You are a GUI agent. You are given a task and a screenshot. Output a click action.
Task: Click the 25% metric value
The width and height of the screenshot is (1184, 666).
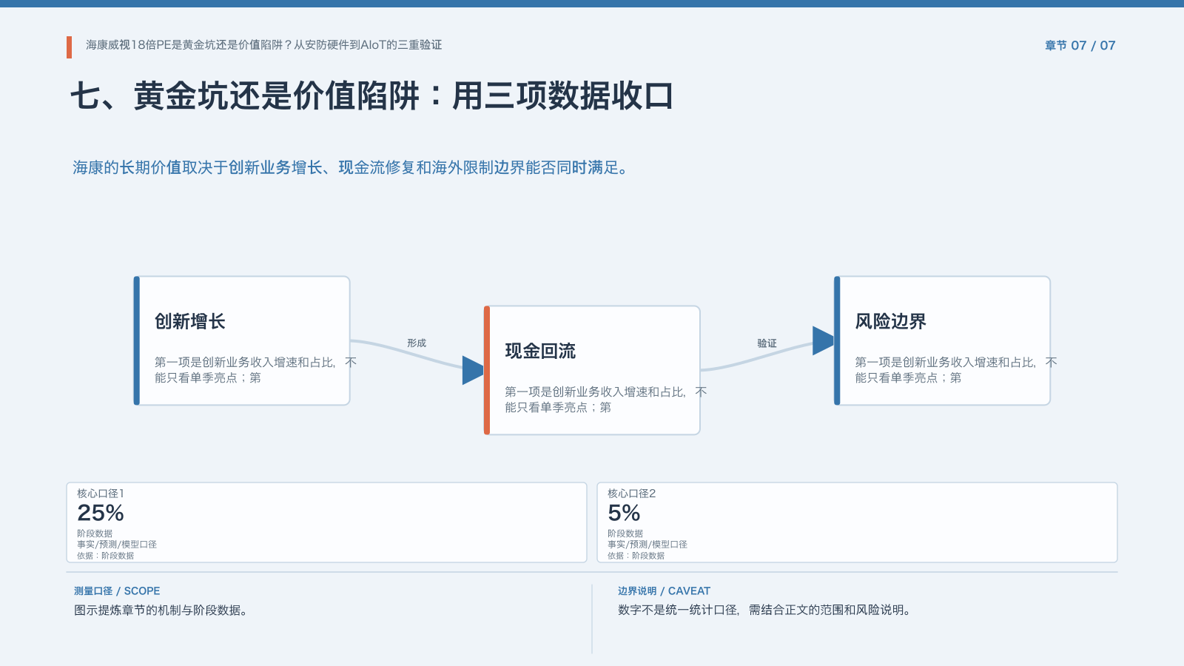pyautogui.click(x=101, y=513)
